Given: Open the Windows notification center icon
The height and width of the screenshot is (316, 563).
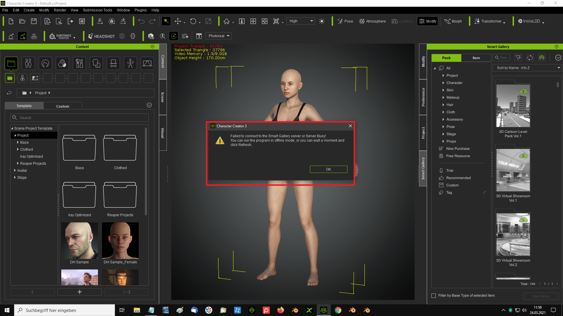Looking at the screenshot, I should tap(553, 310).
